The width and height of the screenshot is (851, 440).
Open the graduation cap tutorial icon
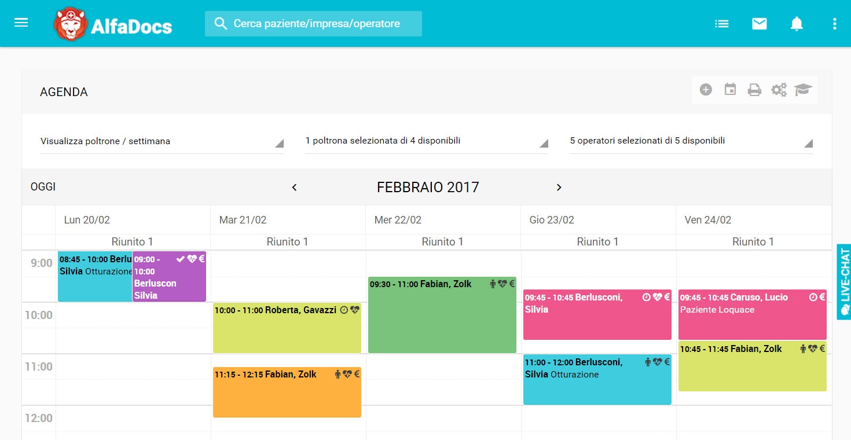coord(803,90)
